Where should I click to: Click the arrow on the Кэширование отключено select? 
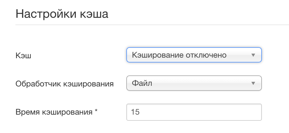253,55
